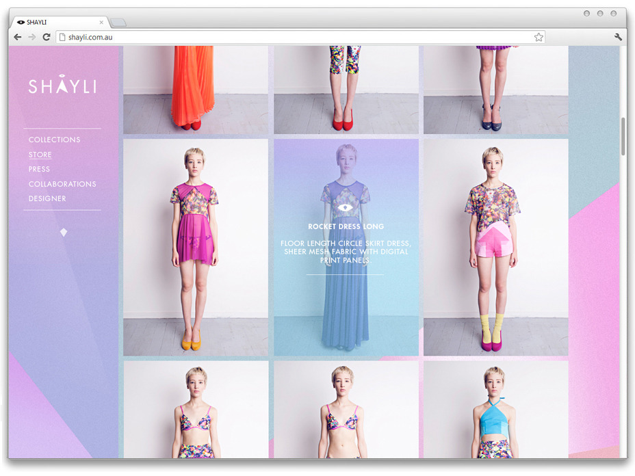Viewport: 635px width, 476px height.
Task: Open the bottom-middle printed bikini top photo
Action: [346, 410]
